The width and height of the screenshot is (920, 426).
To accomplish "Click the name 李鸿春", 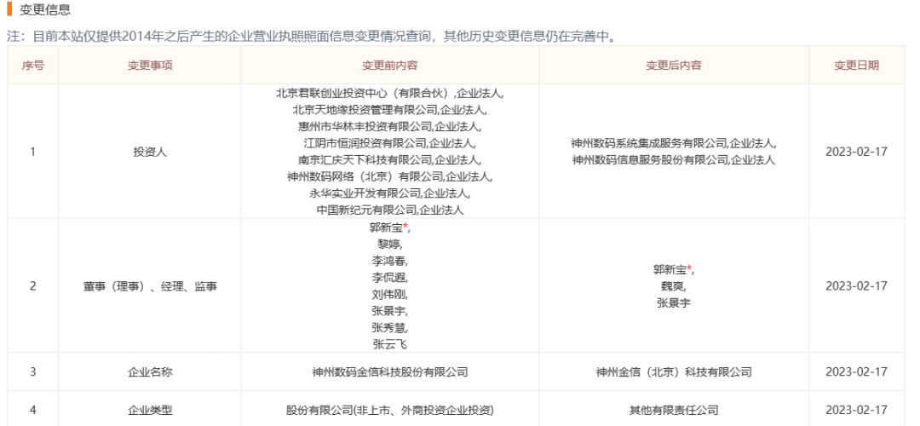I will [388, 261].
